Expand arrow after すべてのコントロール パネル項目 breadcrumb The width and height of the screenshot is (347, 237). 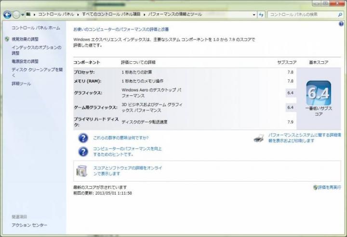point(143,14)
